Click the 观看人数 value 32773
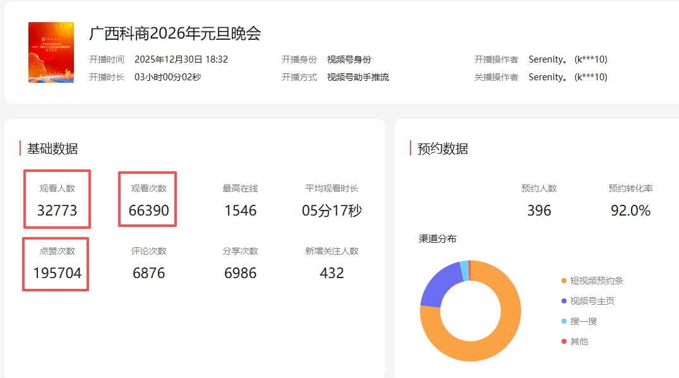679x378 pixels. (57, 210)
